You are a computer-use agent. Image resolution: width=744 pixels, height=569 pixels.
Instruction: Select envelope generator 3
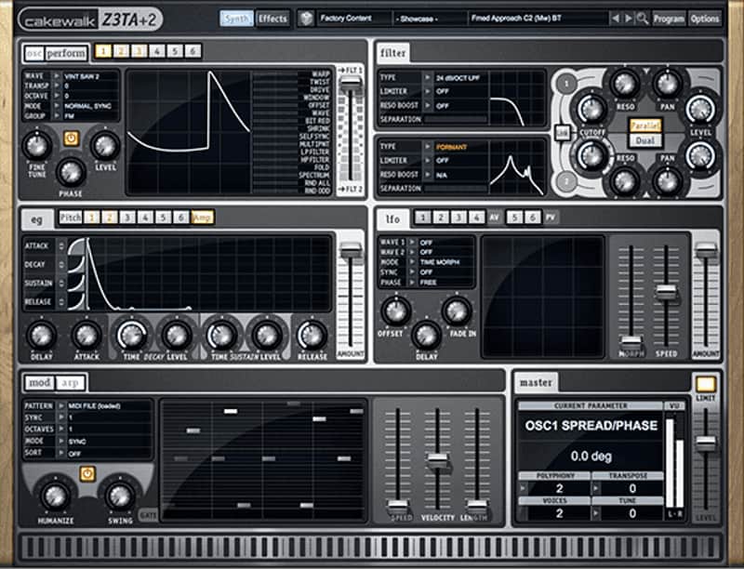[x=127, y=218]
